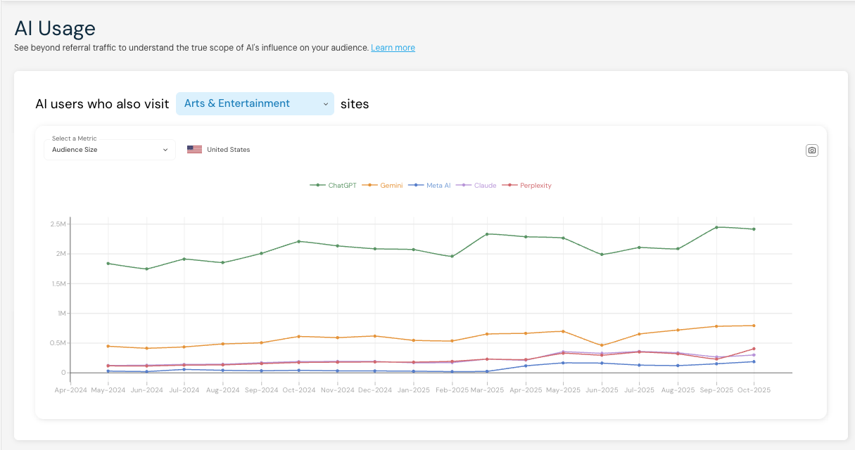This screenshot has height=450, width=855.
Task: Click ChatGPT data point at Sep-2025
Action: (x=716, y=227)
